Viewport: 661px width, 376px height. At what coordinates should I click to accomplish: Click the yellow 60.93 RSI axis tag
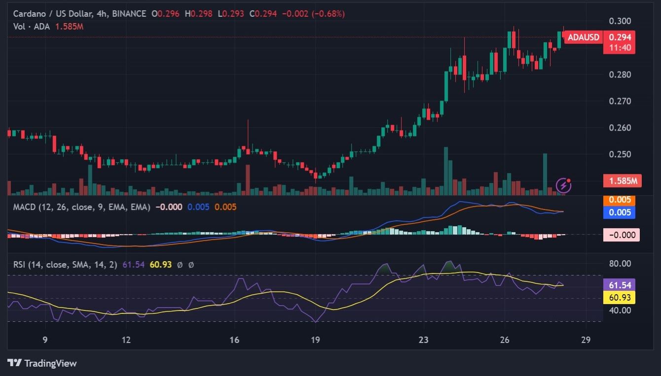(620, 297)
